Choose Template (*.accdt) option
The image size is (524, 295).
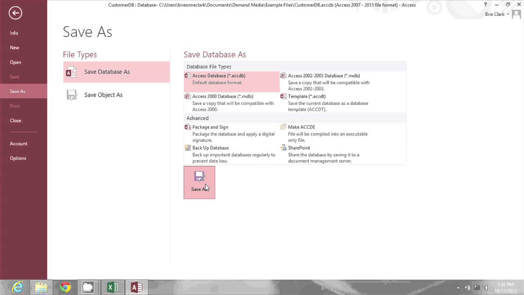(x=327, y=102)
